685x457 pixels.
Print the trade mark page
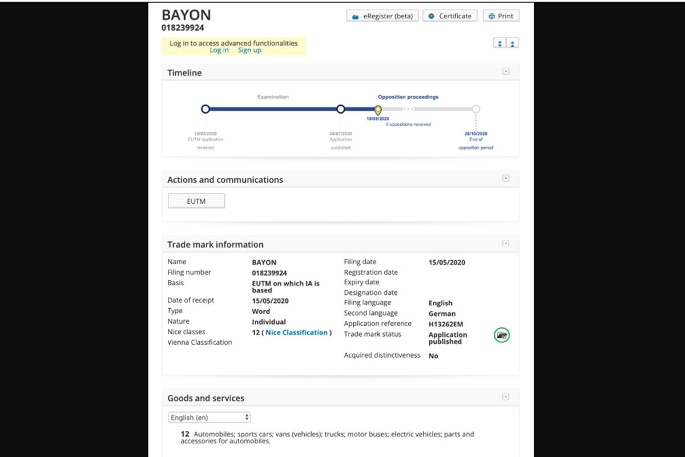(x=501, y=16)
